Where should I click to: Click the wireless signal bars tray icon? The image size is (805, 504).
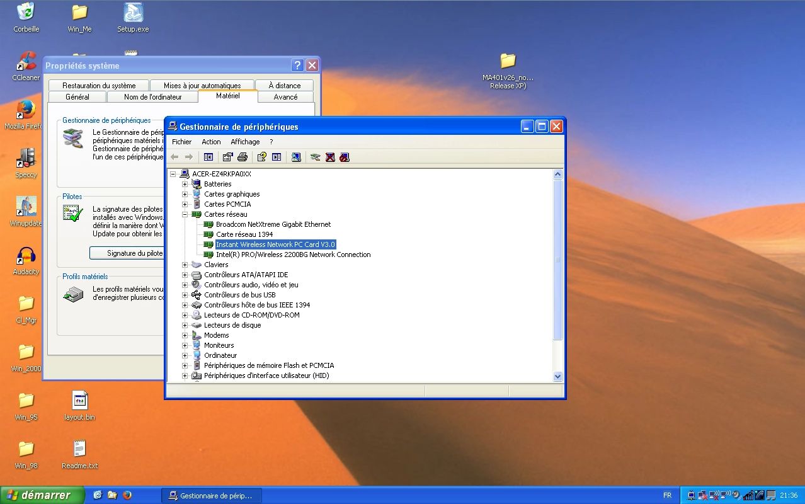pyautogui.click(x=748, y=495)
